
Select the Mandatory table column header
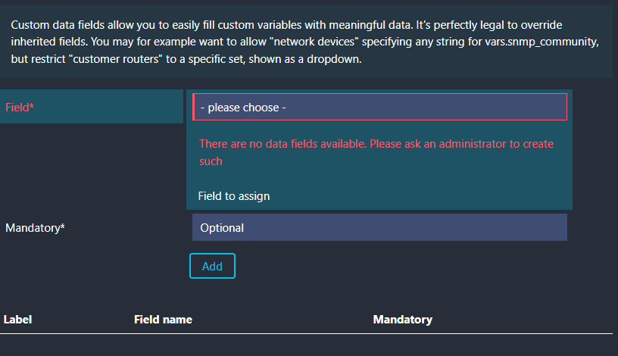(402, 320)
